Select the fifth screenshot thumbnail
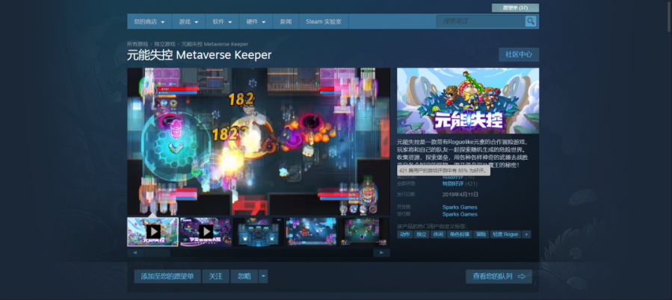Viewport: 672px width, 300px height. pos(364,231)
